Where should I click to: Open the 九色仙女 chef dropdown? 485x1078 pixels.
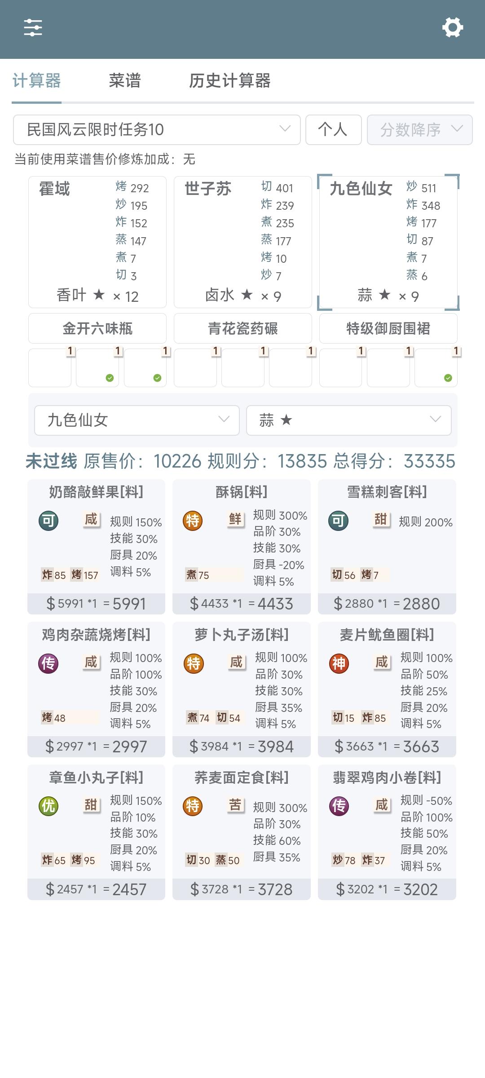pos(137,420)
